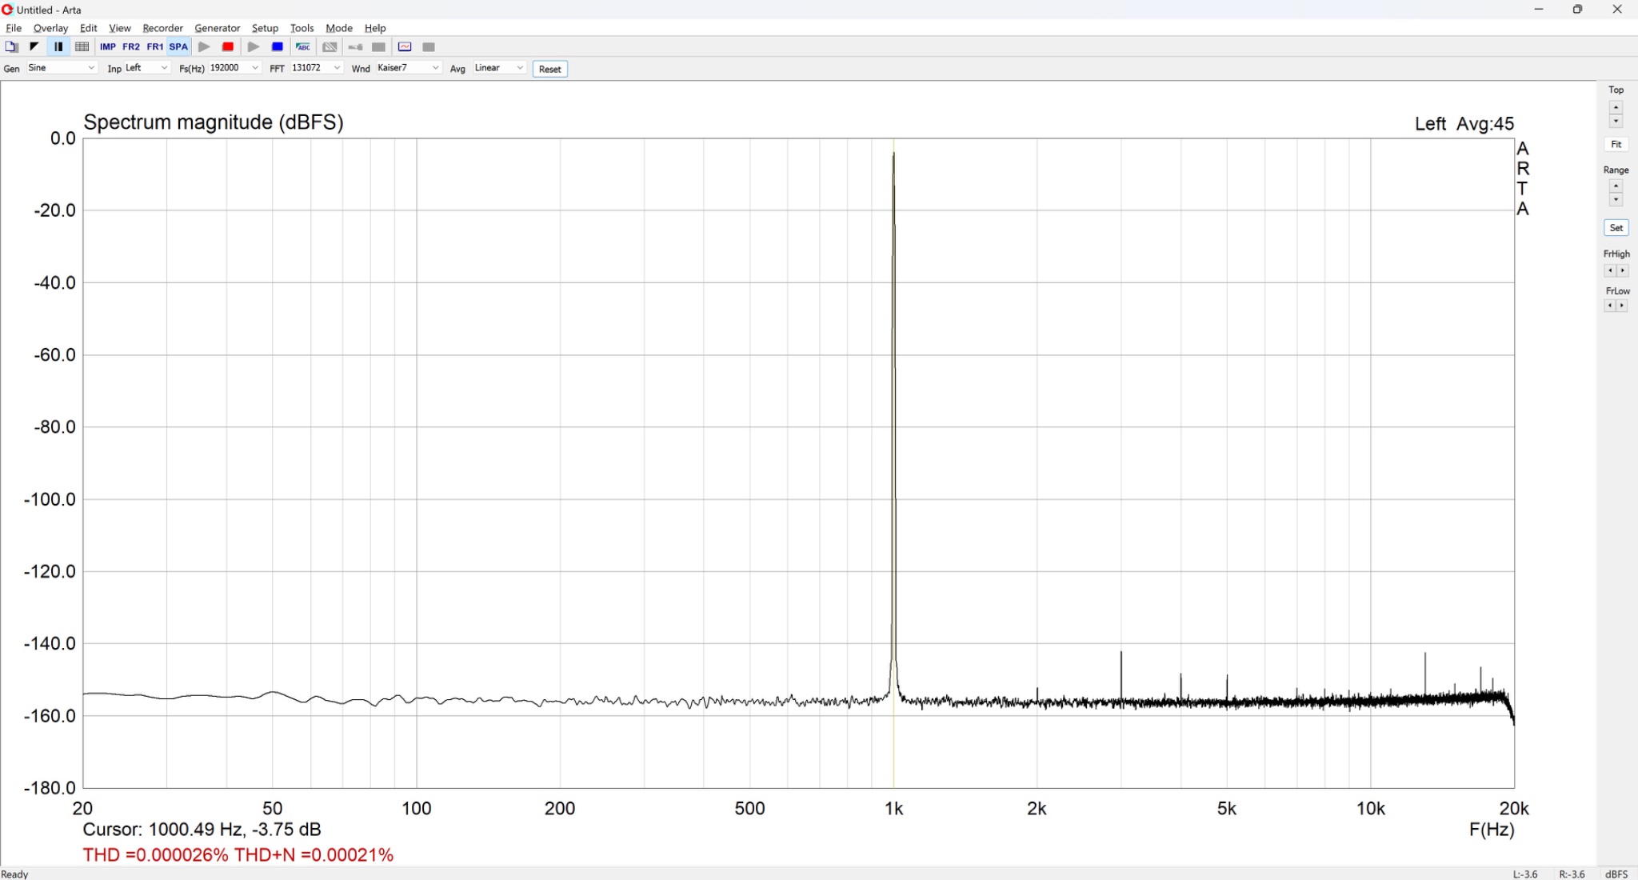The width and height of the screenshot is (1638, 880).
Task: Click the dBFS status bar indicator
Action: (1616, 874)
